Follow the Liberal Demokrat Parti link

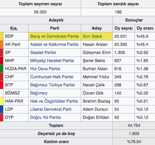pos(51,109)
